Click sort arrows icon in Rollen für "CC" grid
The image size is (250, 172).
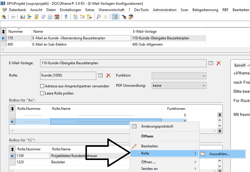coord(12,149)
